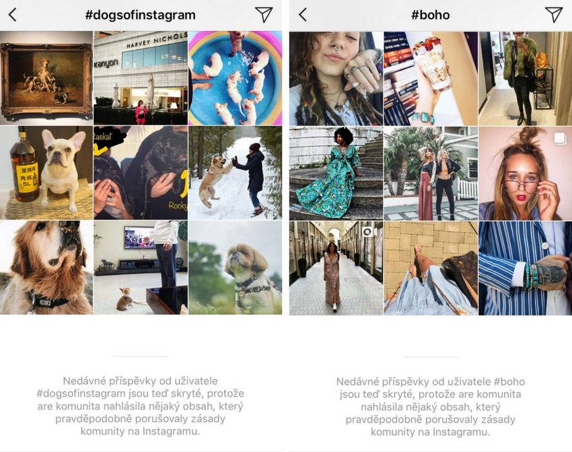View the green fur jacket mirror selfie
The height and width of the screenshot is (452, 572).
point(526,79)
